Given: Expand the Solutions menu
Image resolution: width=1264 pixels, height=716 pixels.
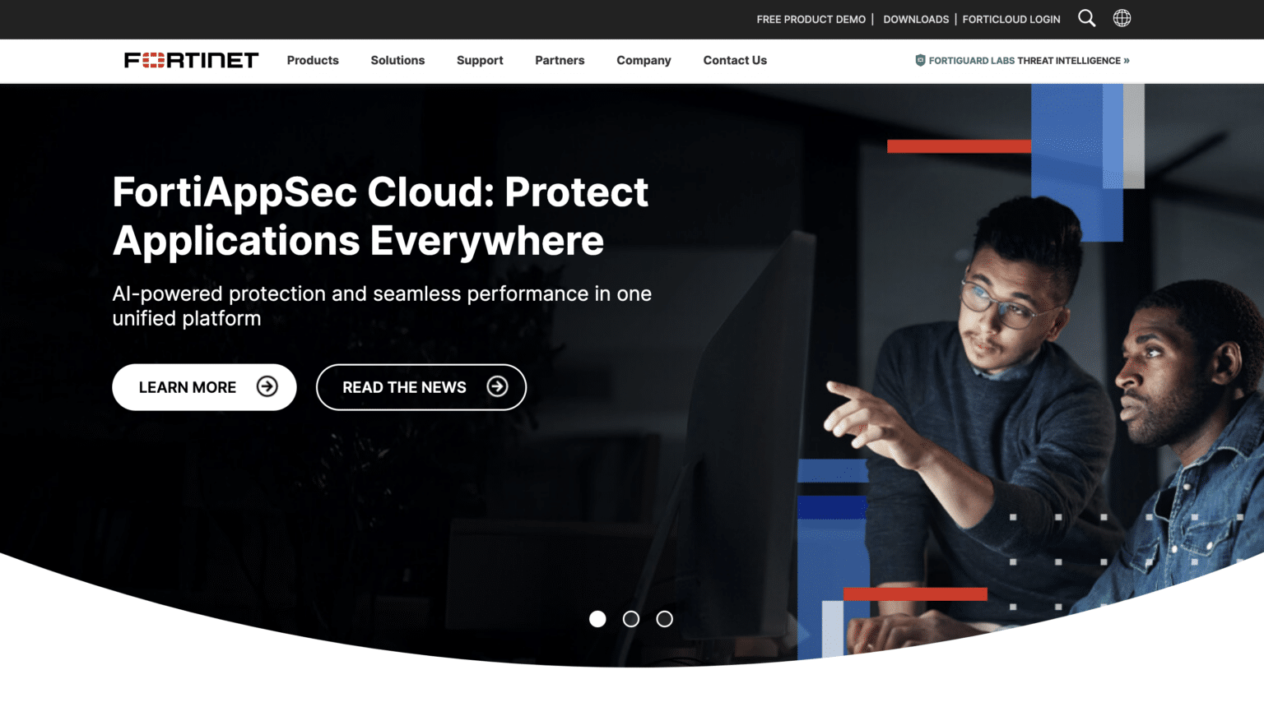Looking at the screenshot, I should click(x=397, y=60).
